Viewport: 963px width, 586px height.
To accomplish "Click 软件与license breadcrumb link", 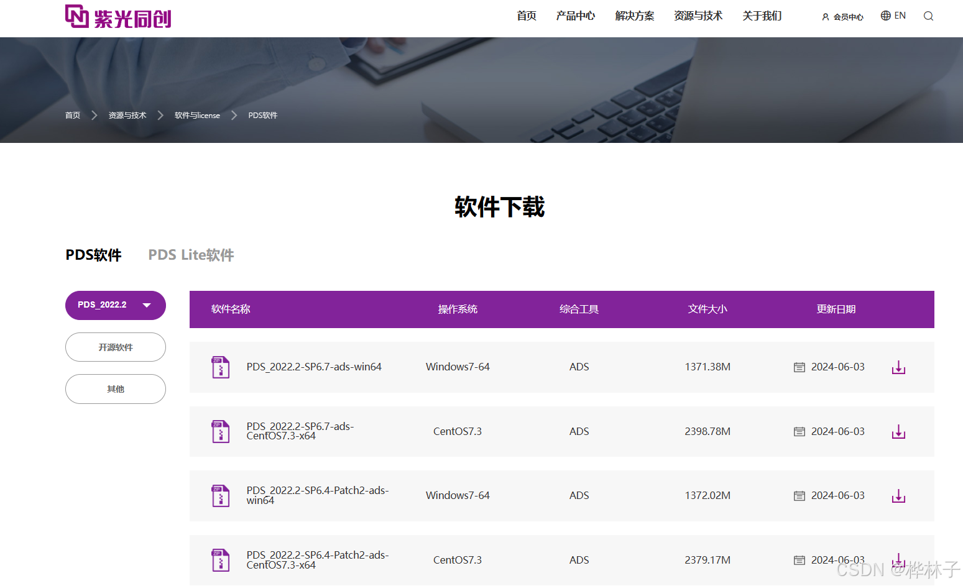I will [x=197, y=116].
